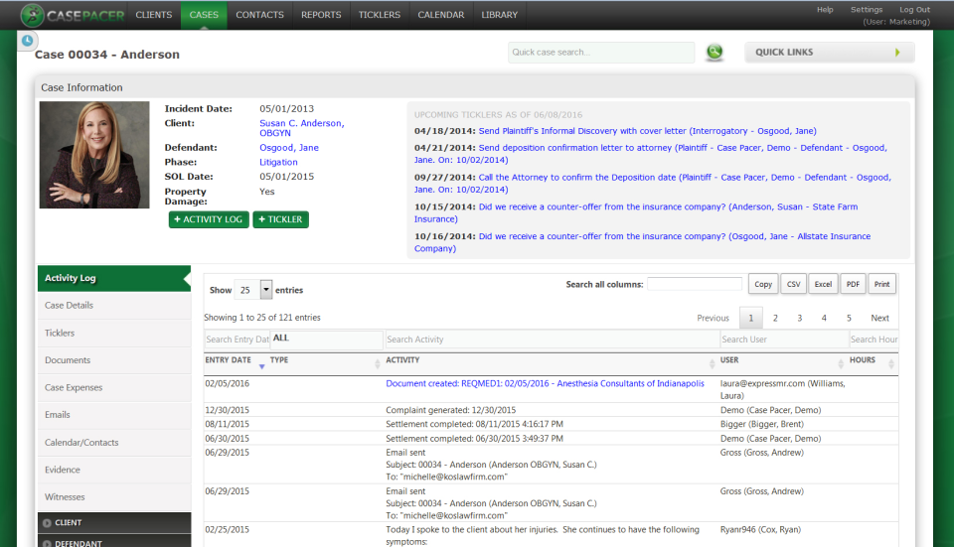This screenshot has height=547, width=954.
Task: Click the green case search go icon
Action: (715, 53)
